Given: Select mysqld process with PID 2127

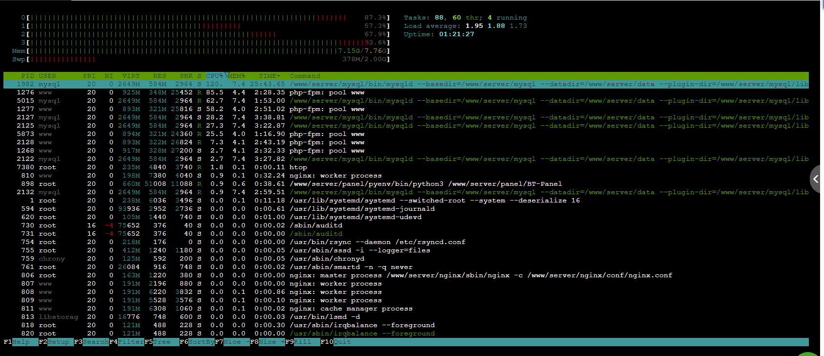Looking at the screenshot, I should tap(406, 117).
